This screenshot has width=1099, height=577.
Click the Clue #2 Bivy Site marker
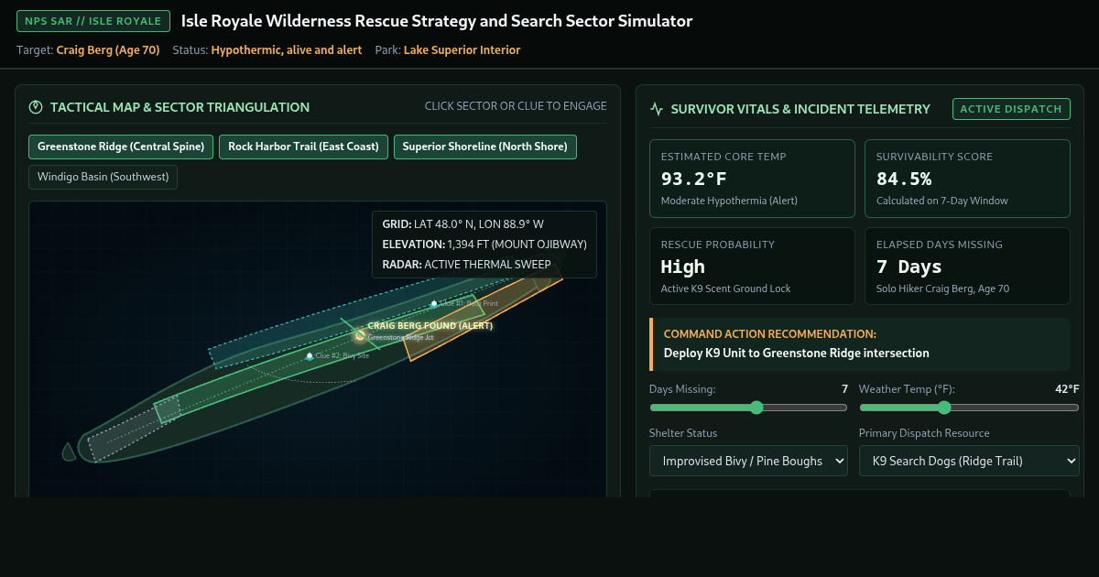click(x=310, y=355)
